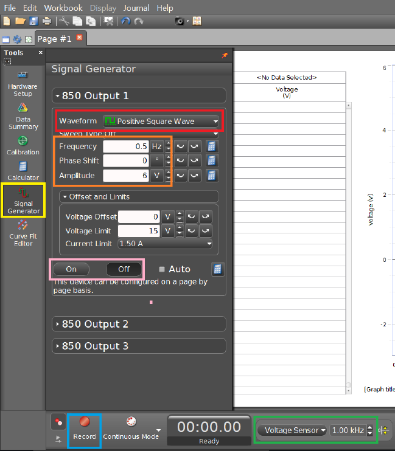Click recording conditions icon left of Record
The width and height of the screenshot is (395, 451).
tap(58, 422)
